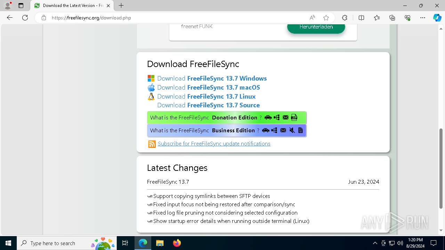Open File Explorer from taskbar
The width and height of the screenshot is (445, 250).
tap(160, 243)
